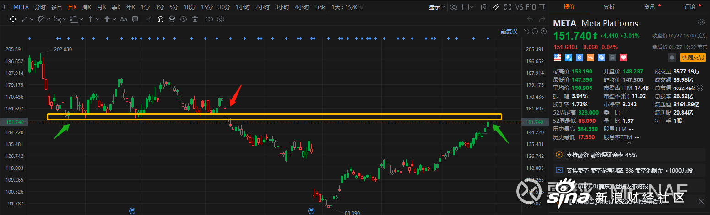
Task: Click the ellipsis next to 总市值
Action: click(699, 88)
